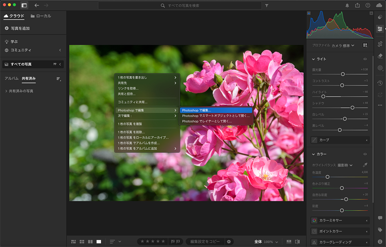Select 1枚の写真を複製 menu entry

tap(147, 124)
